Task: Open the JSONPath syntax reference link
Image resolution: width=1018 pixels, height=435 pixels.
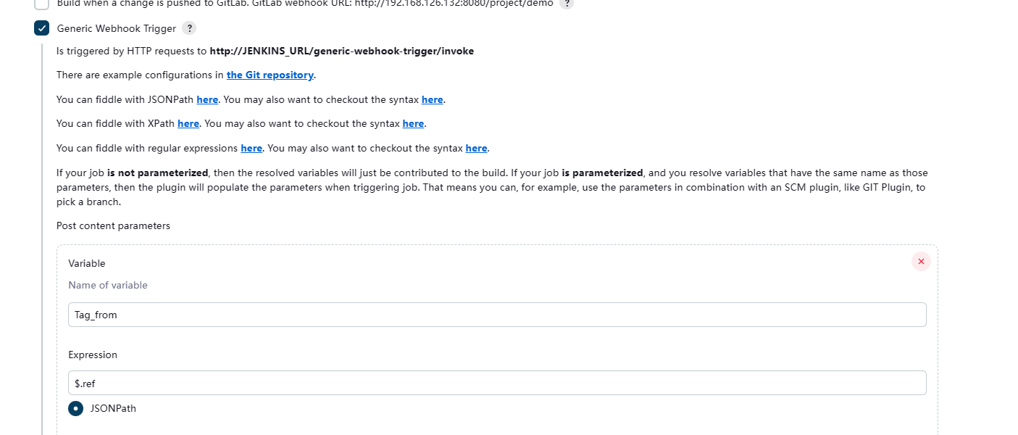Action: point(432,99)
